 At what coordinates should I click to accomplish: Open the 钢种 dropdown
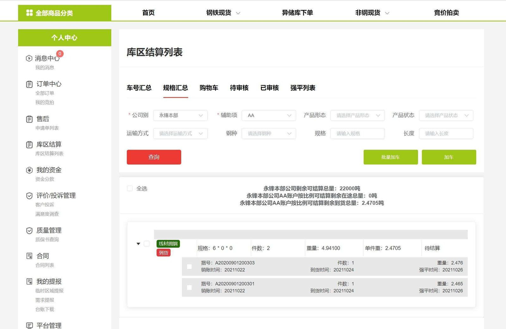(269, 133)
